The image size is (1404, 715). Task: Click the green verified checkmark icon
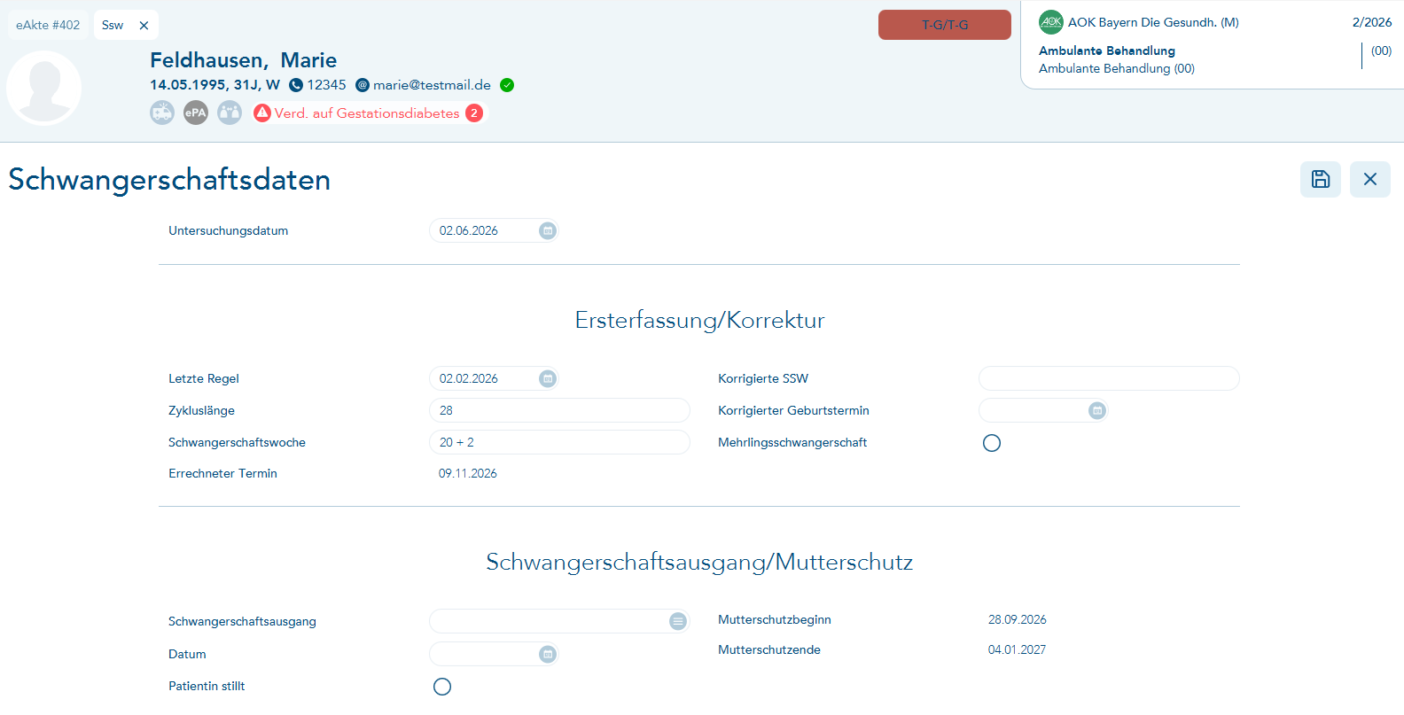point(507,85)
